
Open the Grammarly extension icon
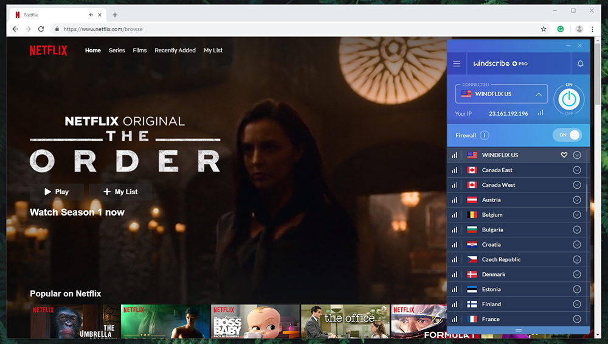tap(561, 29)
